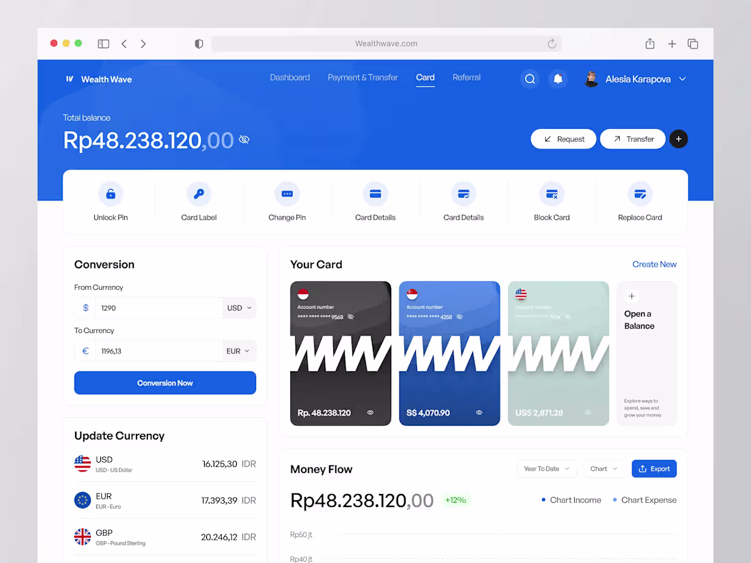
Task: Open Card Label settings
Action: click(199, 194)
